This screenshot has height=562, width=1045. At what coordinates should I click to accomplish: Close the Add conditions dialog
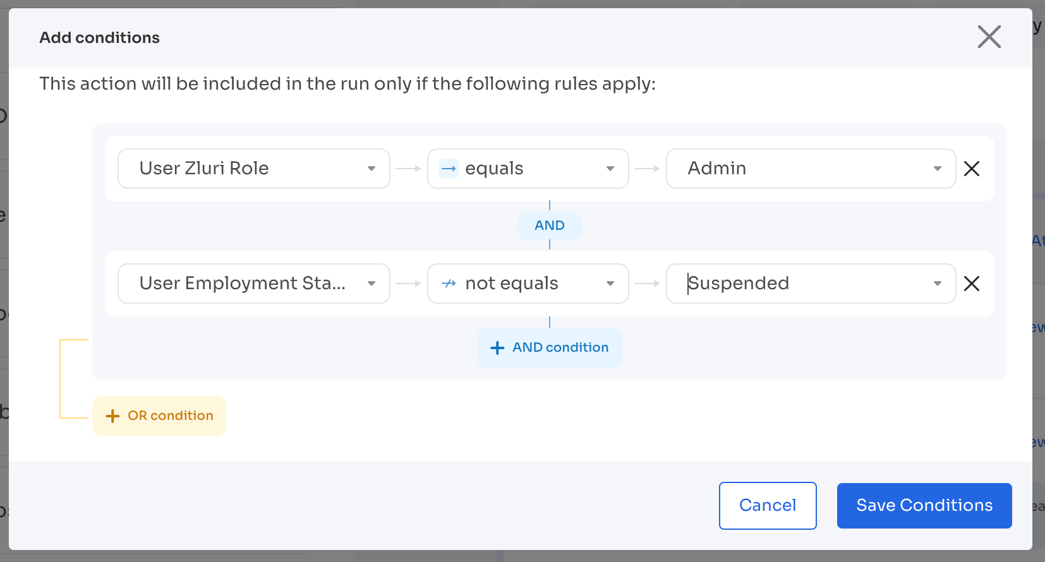pos(989,37)
